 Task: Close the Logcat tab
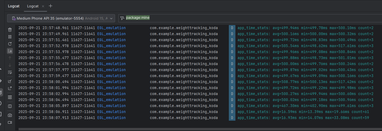coord(43,6)
